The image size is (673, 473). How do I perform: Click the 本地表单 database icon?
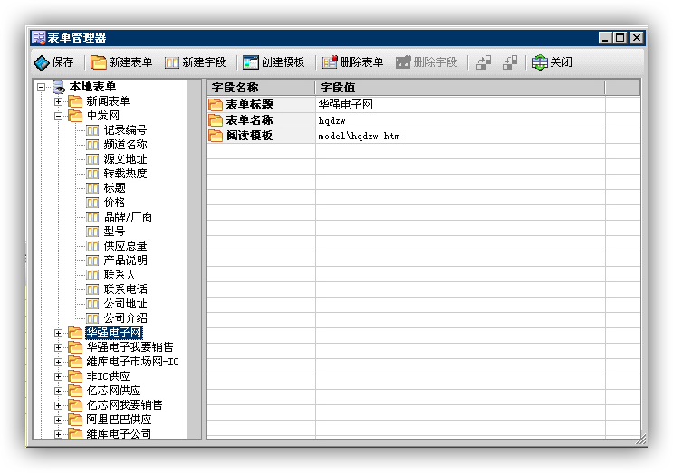(x=59, y=87)
